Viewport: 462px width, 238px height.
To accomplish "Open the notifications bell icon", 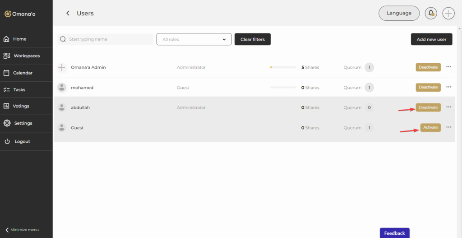I will pos(431,13).
